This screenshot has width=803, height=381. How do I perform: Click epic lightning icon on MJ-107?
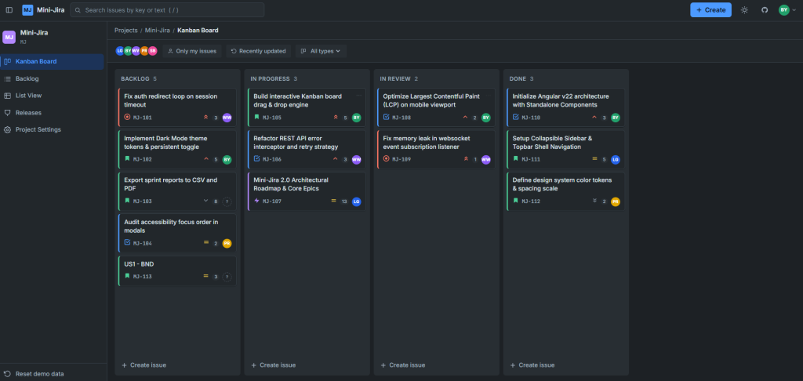pyautogui.click(x=257, y=201)
